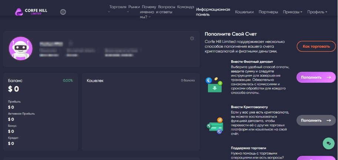
Task: Navigate to Кошельки
Action: pos(244,12)
